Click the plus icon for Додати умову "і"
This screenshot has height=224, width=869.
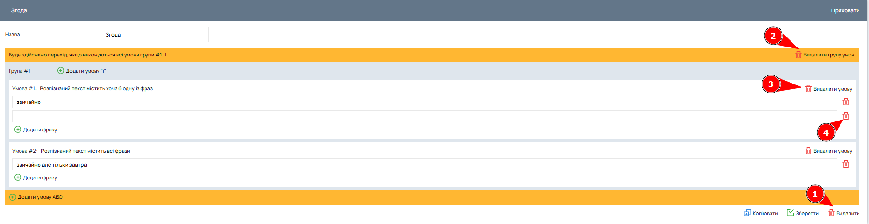click(60, 71)
